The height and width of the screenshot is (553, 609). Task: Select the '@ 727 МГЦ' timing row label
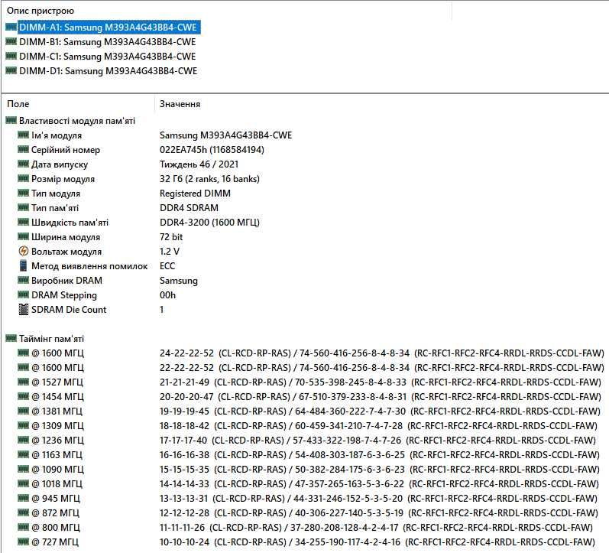(x=55, y=542)
